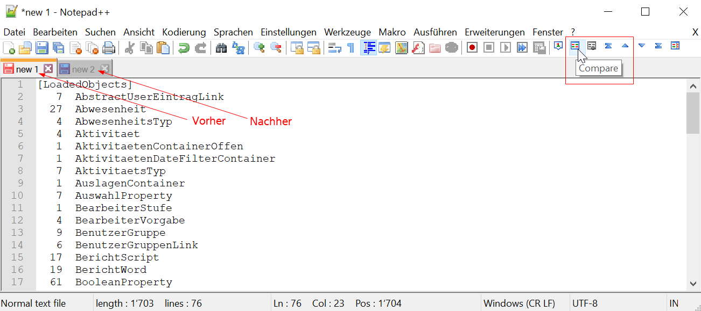Image resolution: width=701 pixels, height=311 pixels.
Task: Click the Print icon in toolbar
Action: click(x=109, y=48)
